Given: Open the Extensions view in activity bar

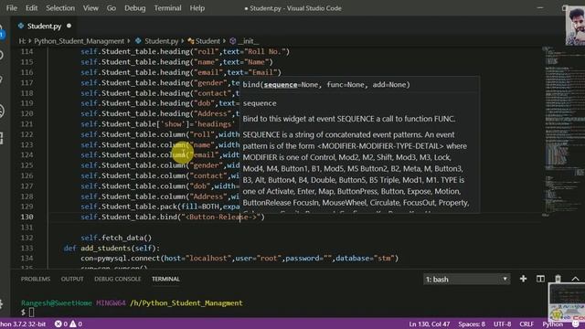Looking at the screenshot, I should 2,138.
